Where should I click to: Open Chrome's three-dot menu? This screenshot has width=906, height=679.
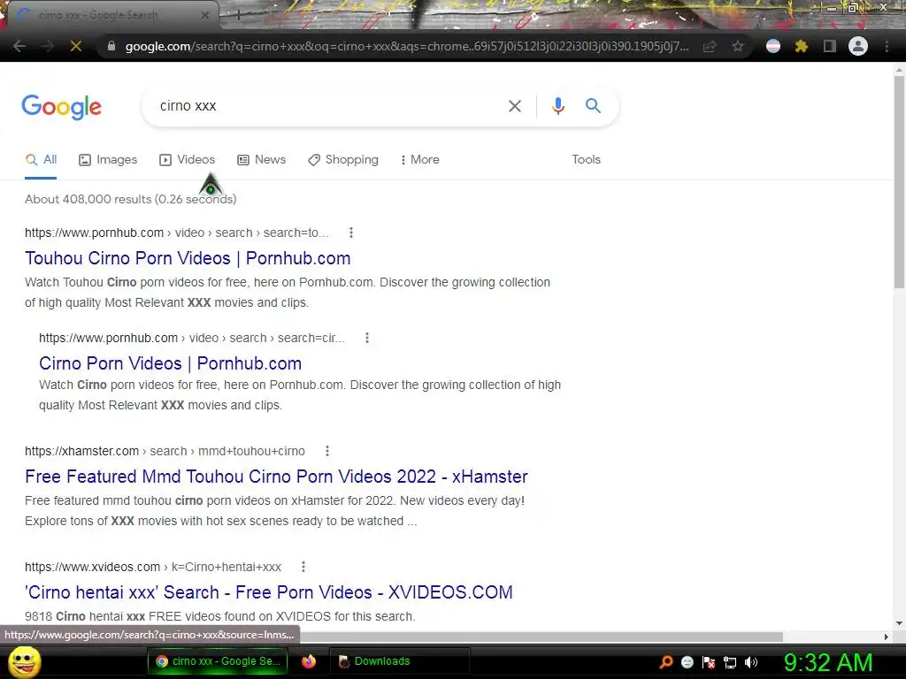click(887, 46)
